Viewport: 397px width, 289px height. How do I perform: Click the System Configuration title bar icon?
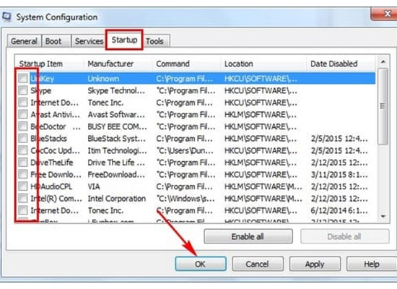(6, 17)
